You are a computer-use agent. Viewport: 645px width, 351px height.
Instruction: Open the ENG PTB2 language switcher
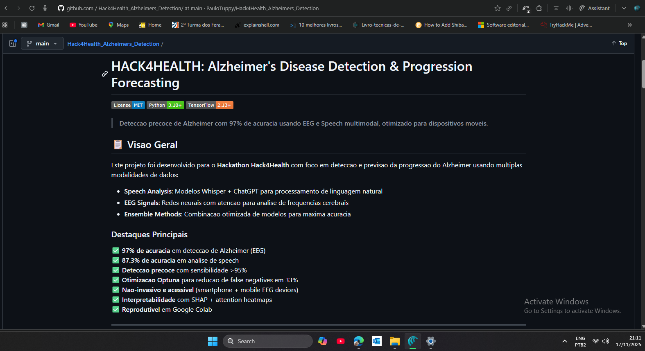pyautogui.click(x=580, y=342)
